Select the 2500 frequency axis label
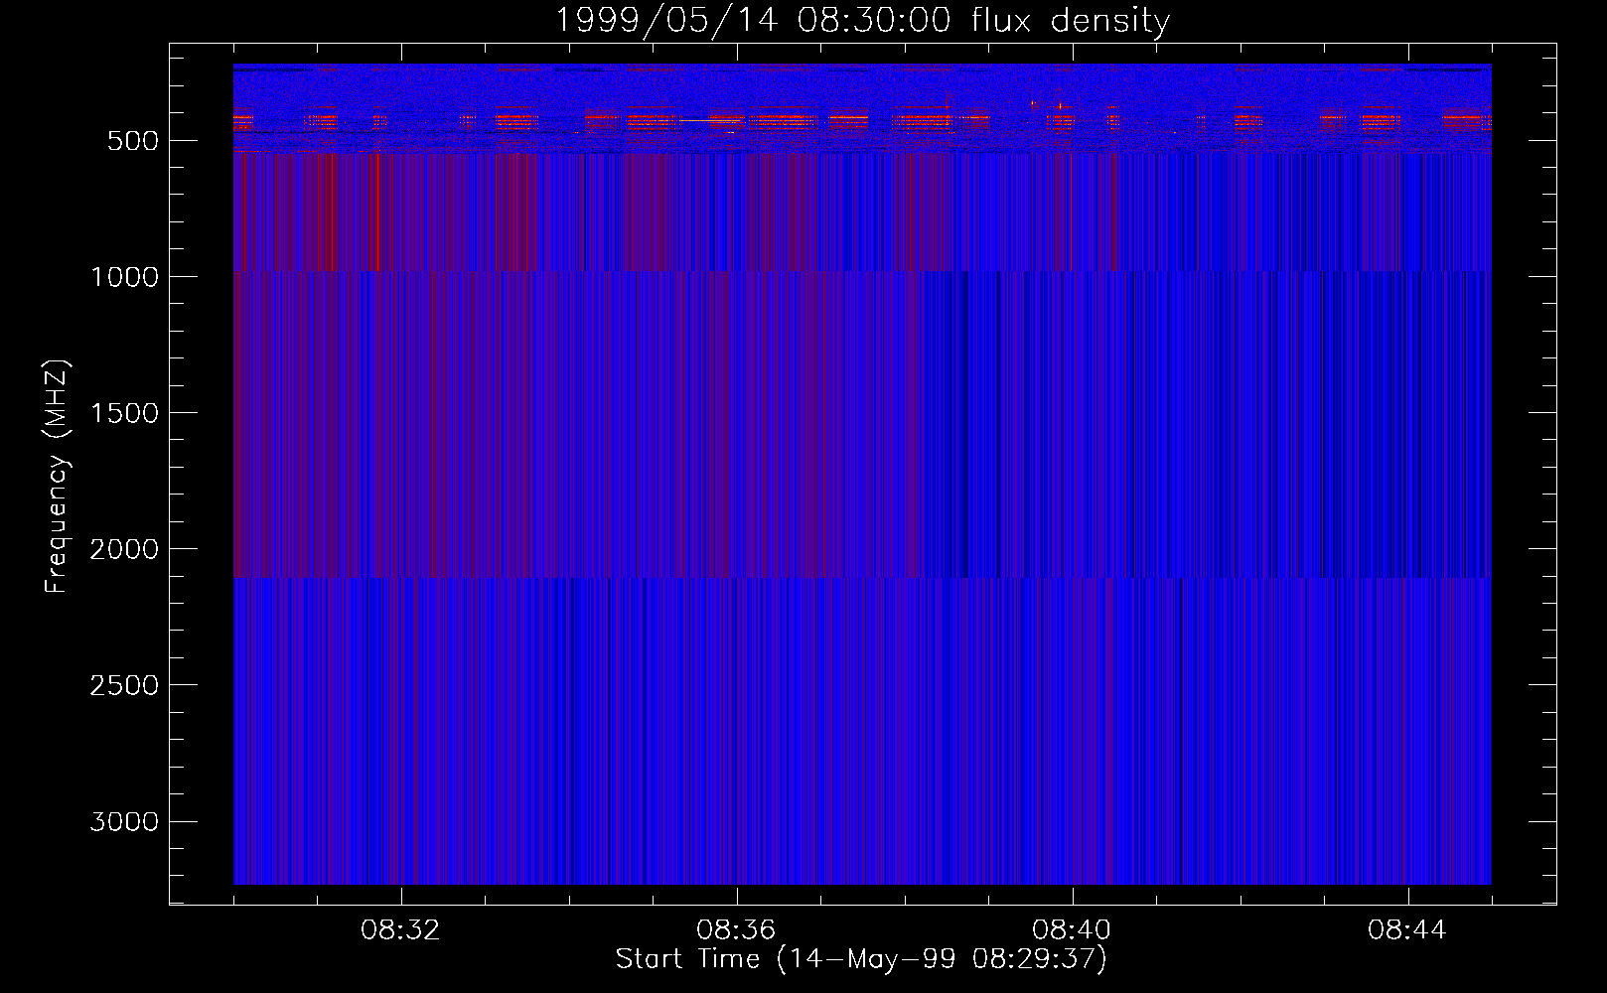1607x993 pixels. pos(124,685)
